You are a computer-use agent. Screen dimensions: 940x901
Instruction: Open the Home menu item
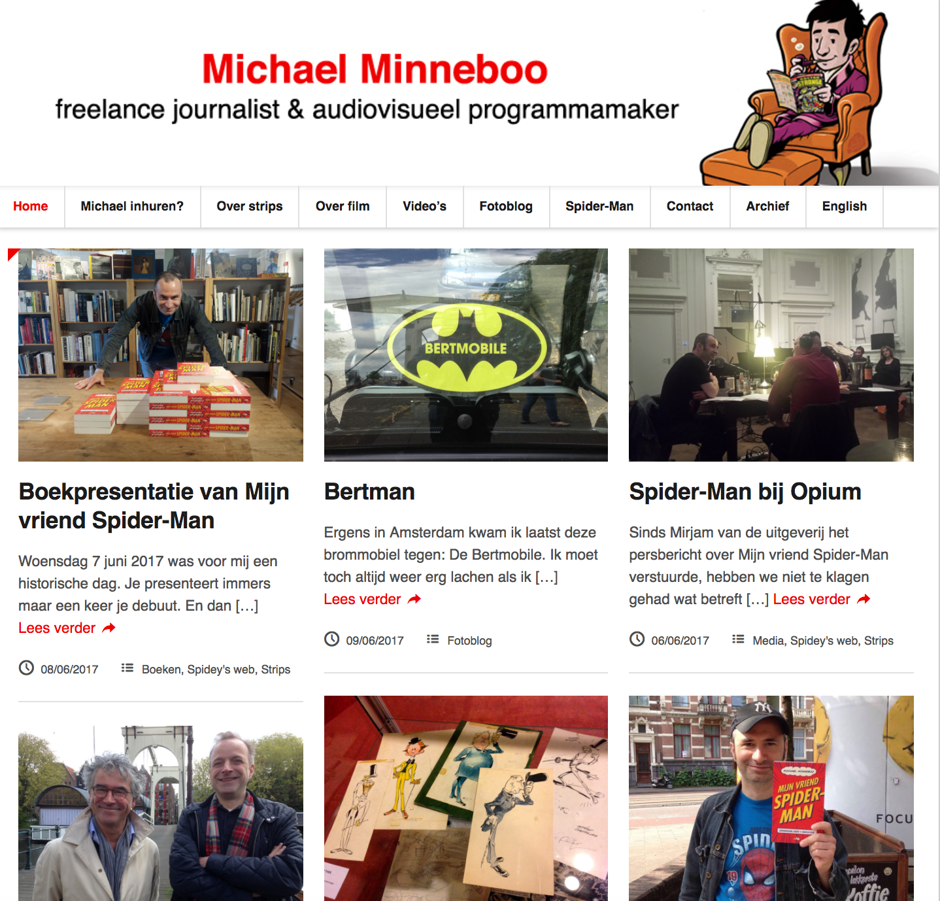(x=31, y=207)
